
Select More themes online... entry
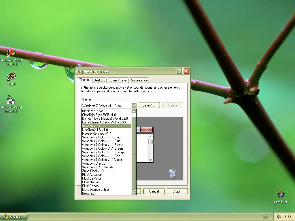coord(107,190)
